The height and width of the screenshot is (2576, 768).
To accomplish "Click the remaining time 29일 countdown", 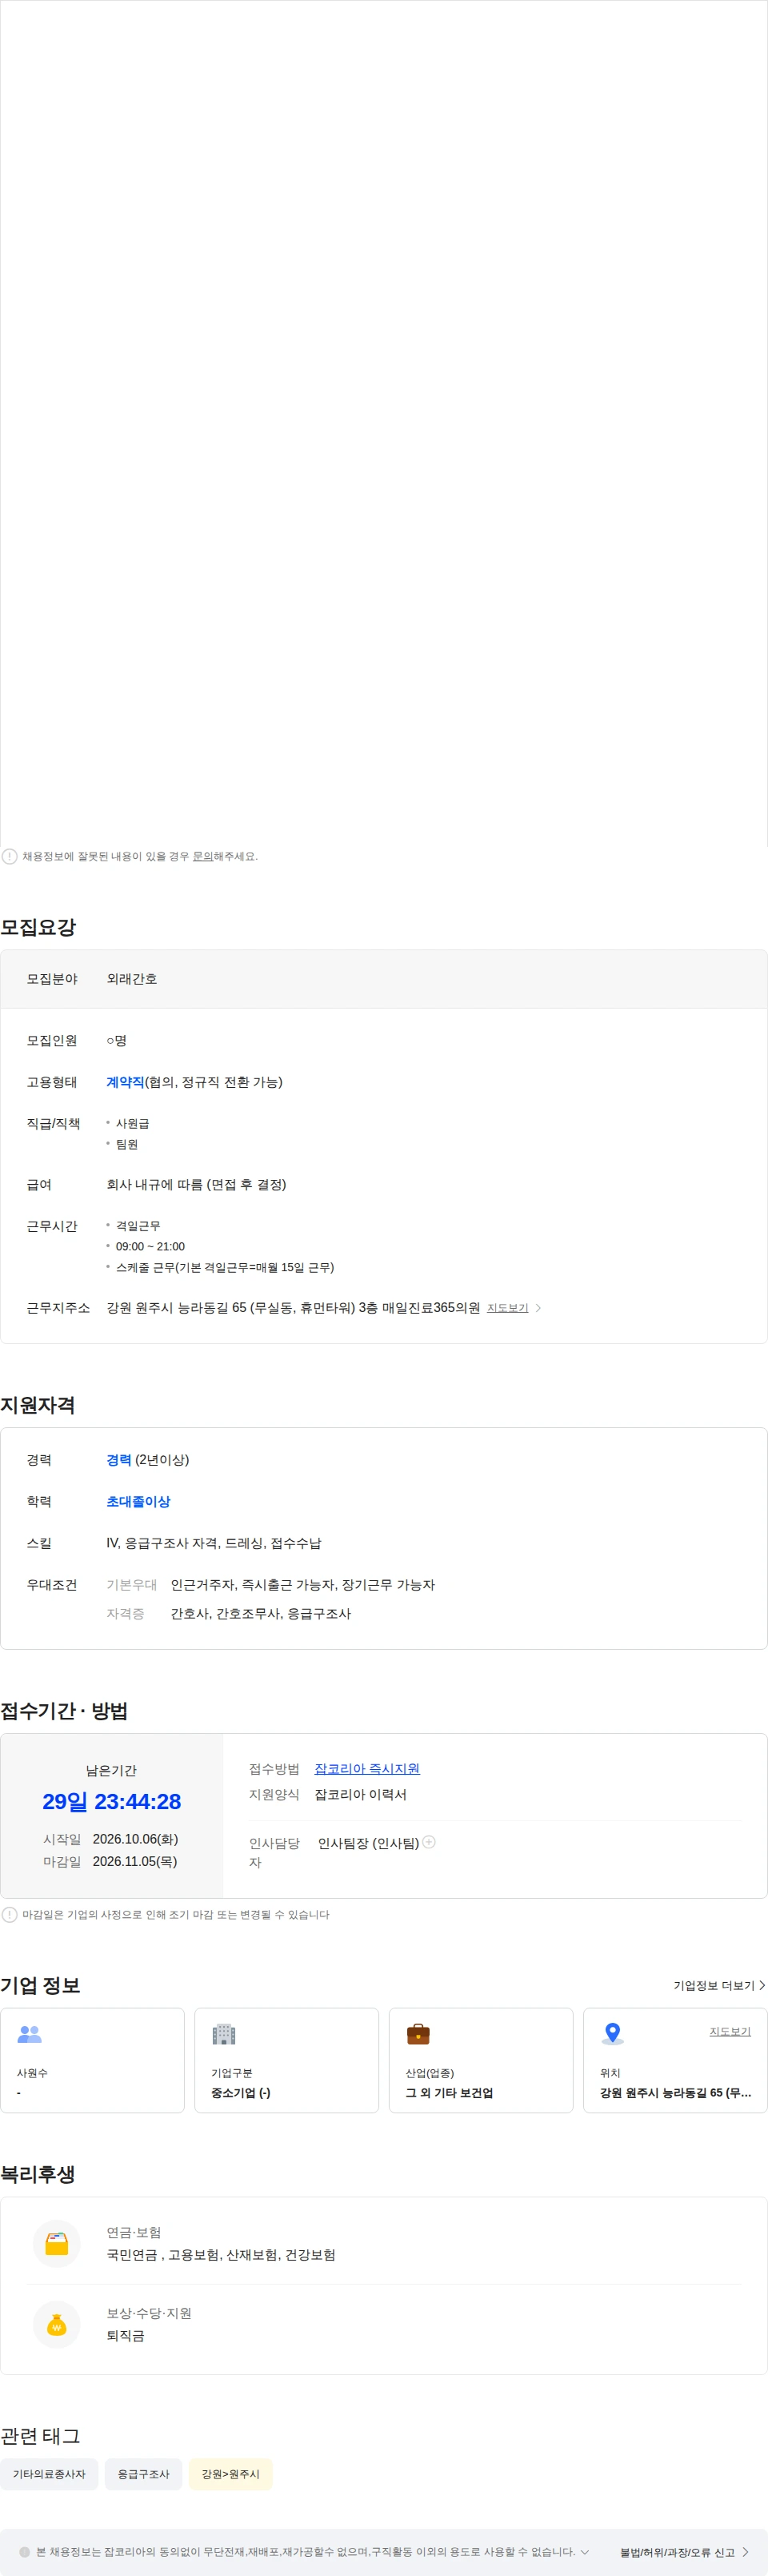I will [111, 1802].
